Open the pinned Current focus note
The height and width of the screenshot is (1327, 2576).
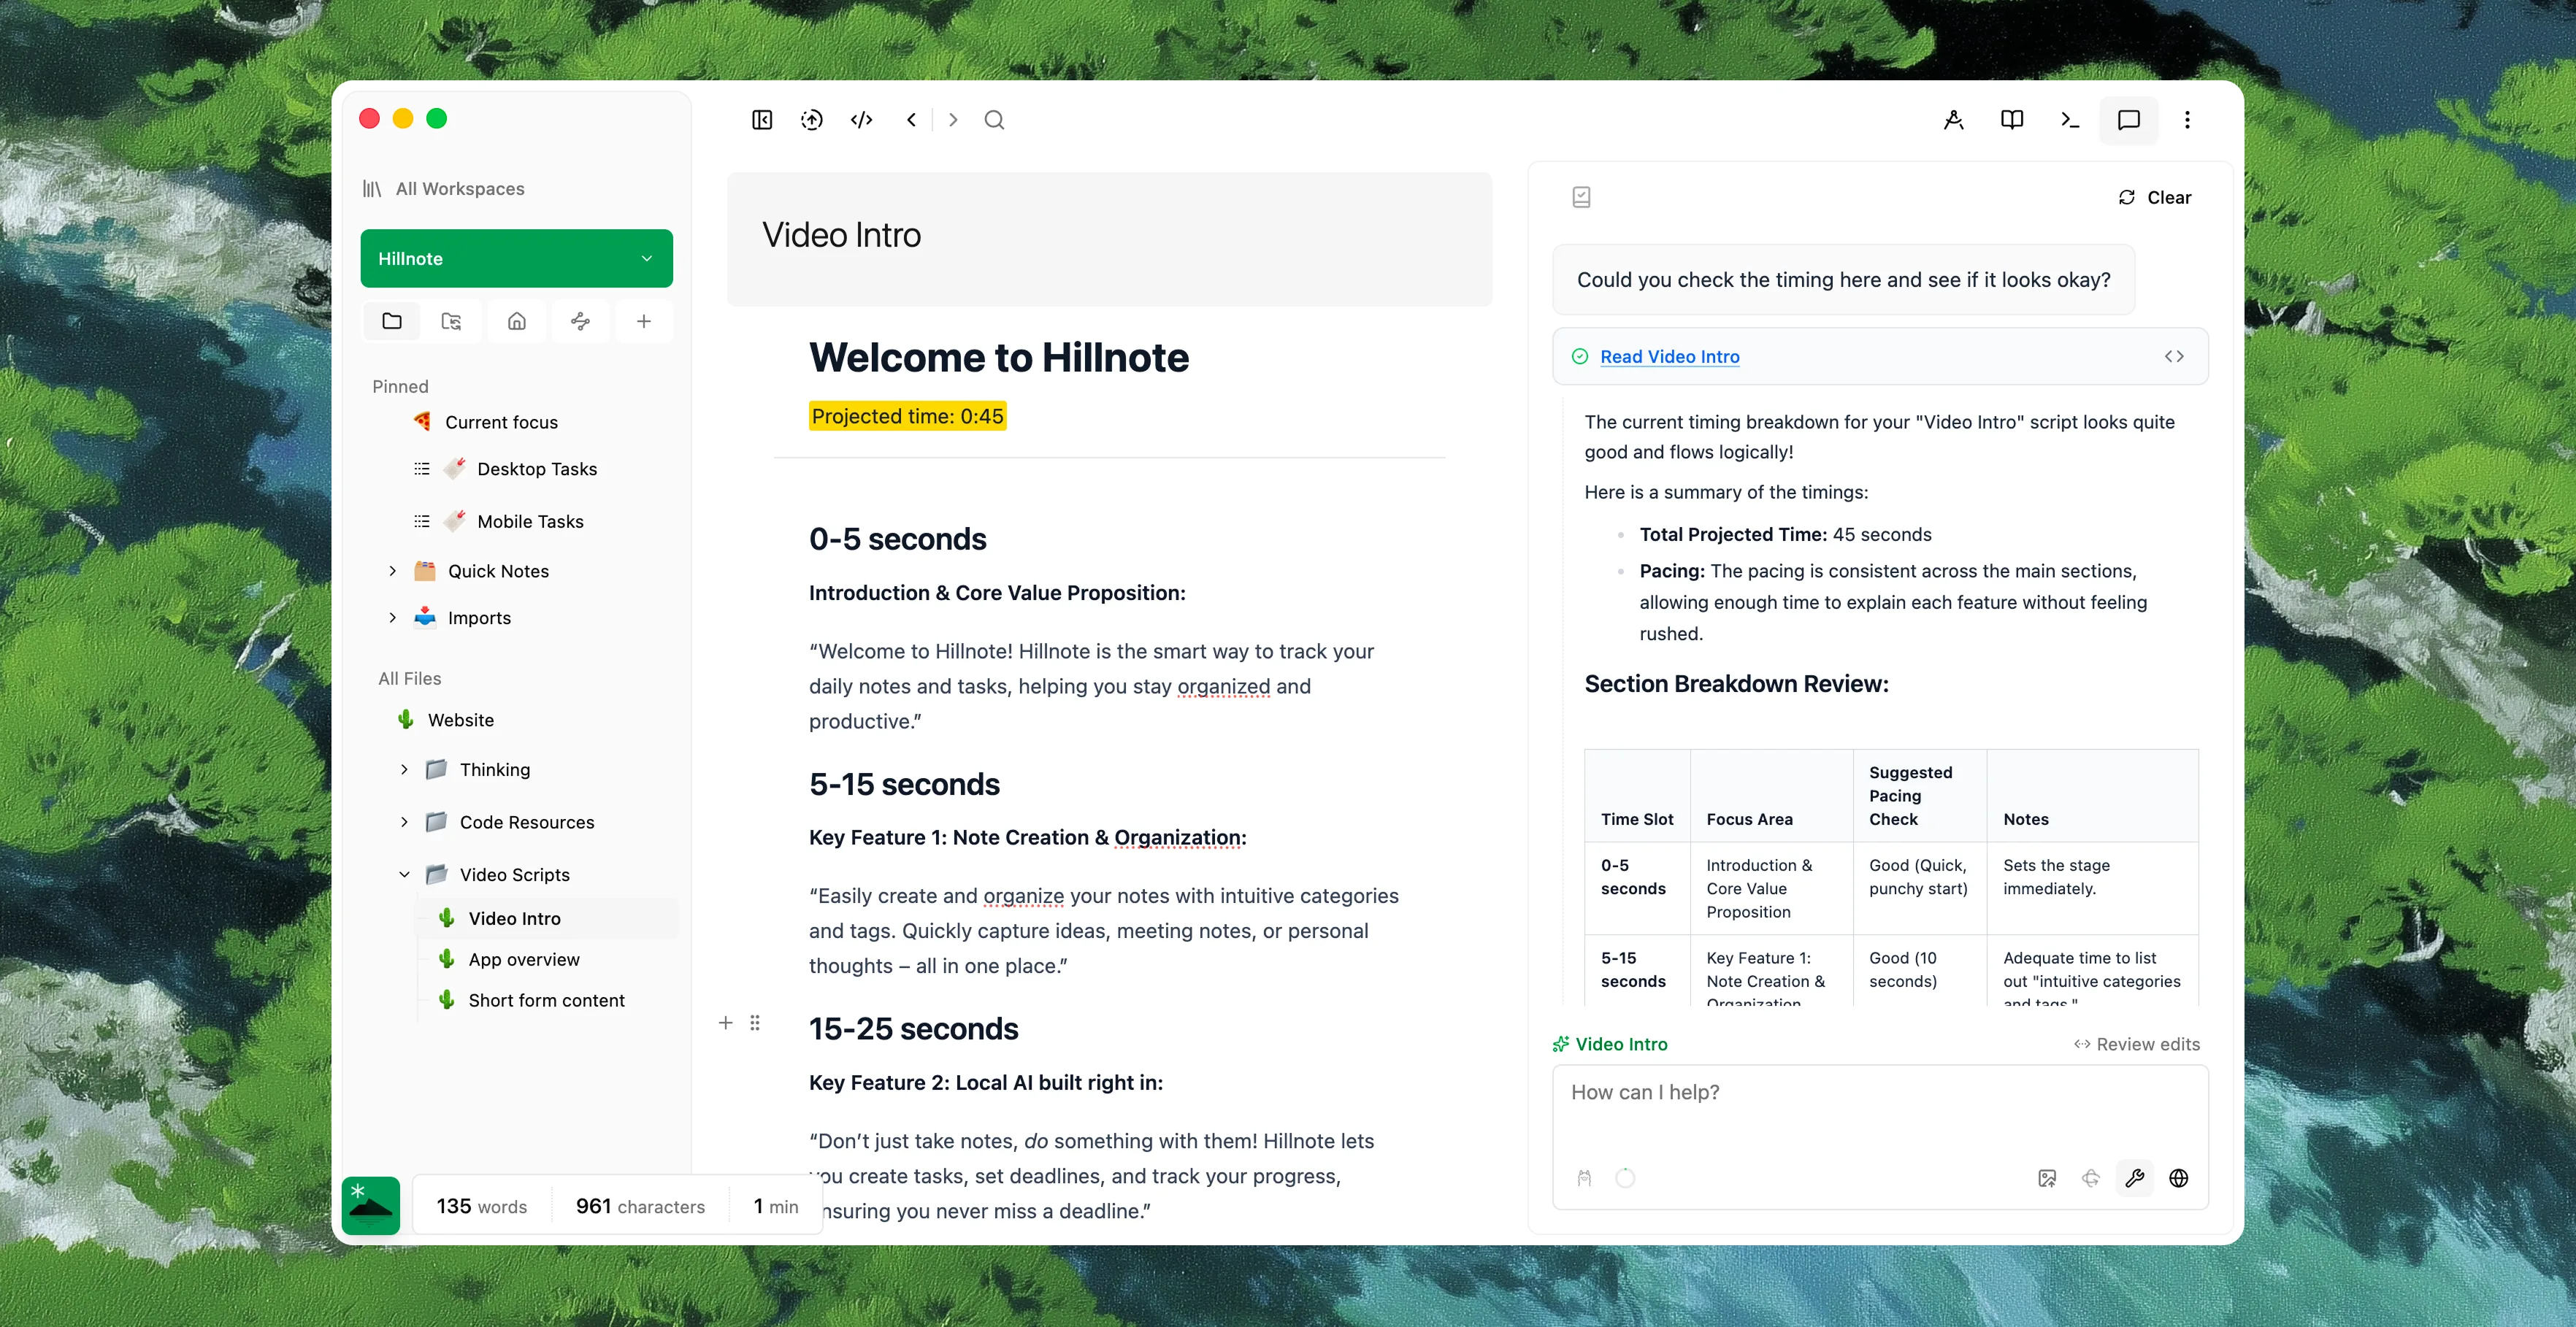point(501,422)
